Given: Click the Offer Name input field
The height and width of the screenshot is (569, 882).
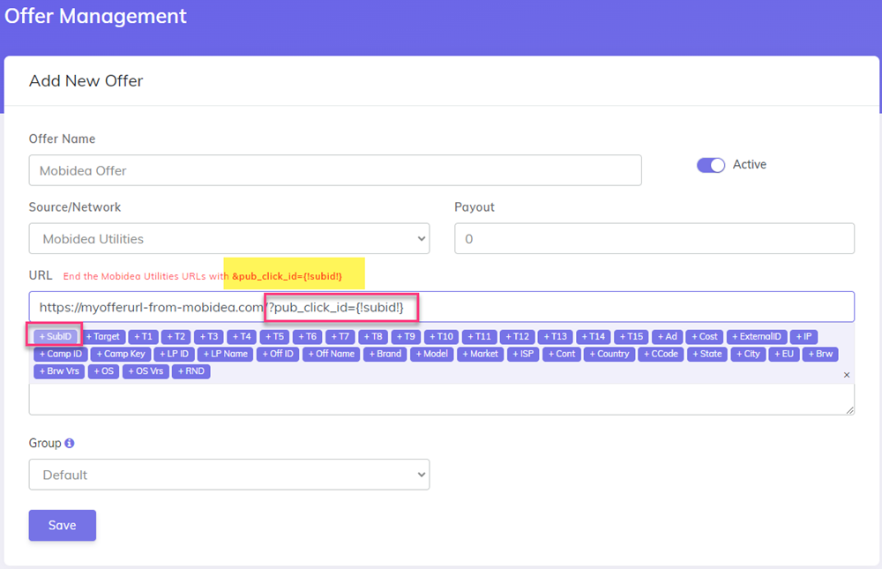Looking at the screenshot, I should (335, 170).
